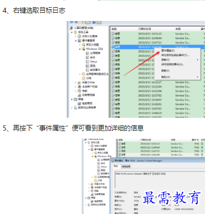Select the 2020/3/13 13:32:04 event row, step 4
This screenshot has width=205, height=214.
click(157, 87)
